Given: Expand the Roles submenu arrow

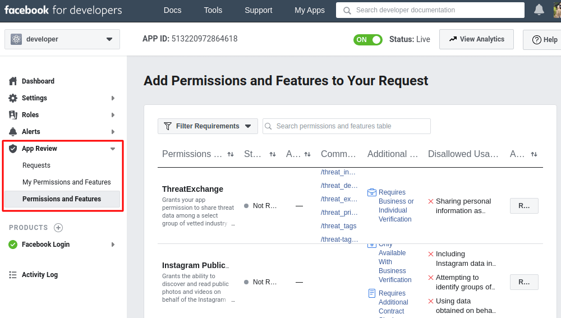Looking at the screenshot, I should click(113, 115).
